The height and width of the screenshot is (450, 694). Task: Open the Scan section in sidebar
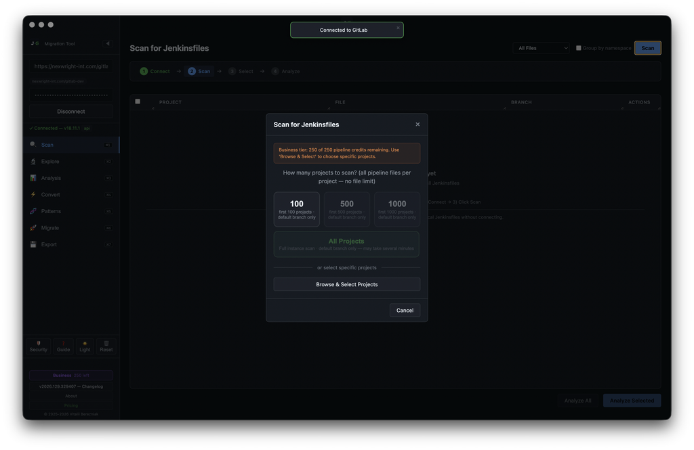71,145
